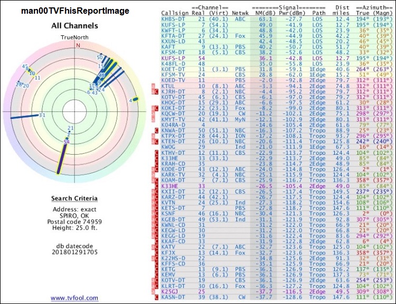The width and height of the screenshot is (396, 304).
Task: Click the All Channels chart title
Action: [74, 25]
